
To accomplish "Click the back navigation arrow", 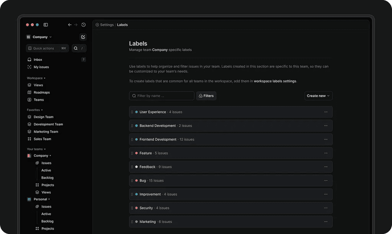I will coord(70,25).
